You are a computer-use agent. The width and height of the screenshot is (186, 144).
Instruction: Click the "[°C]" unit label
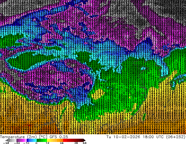[x=43, y=137]
